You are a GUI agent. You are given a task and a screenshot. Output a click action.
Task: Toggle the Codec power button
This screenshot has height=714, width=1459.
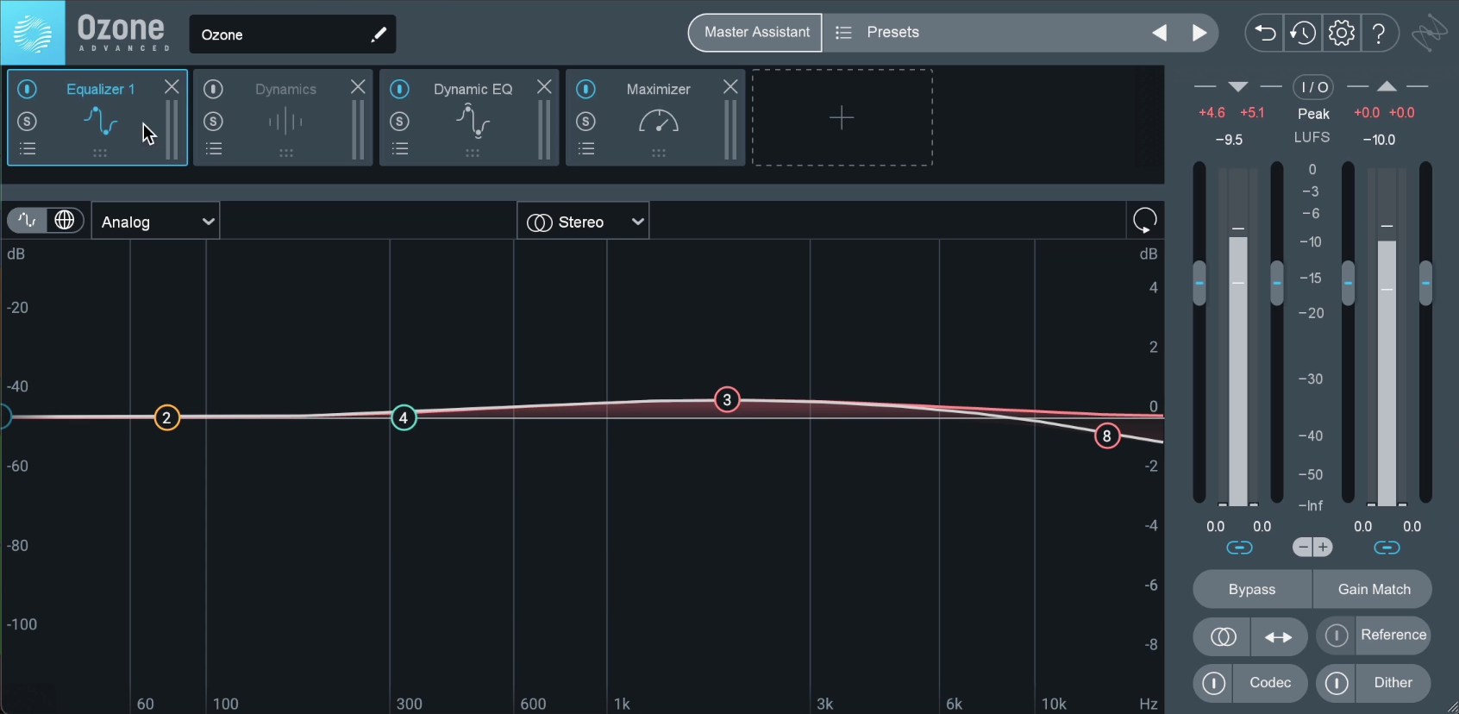(1213, 683)
